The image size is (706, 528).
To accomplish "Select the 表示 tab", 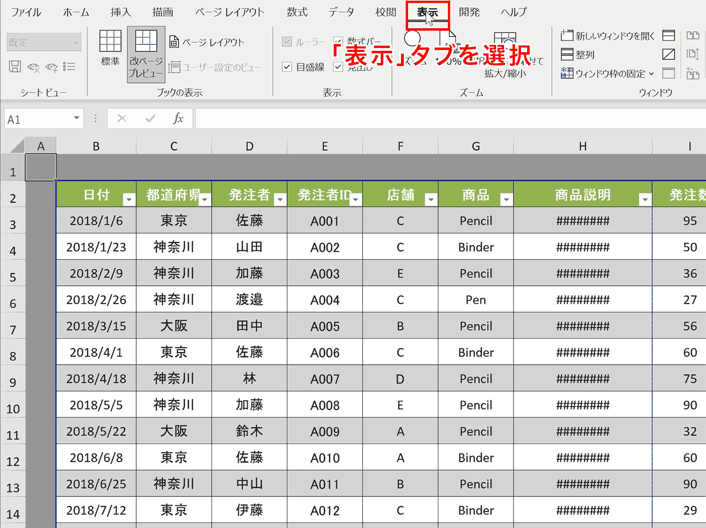I will coord(428,13).
